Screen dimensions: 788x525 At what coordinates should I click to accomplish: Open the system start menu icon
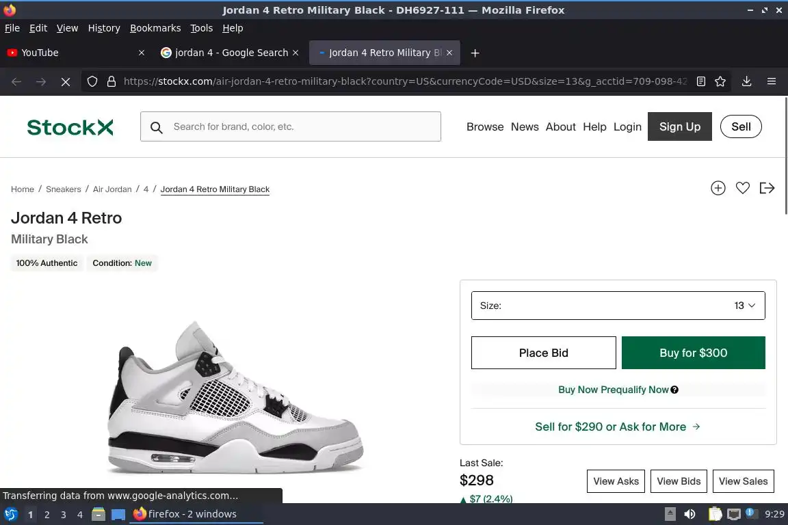point(10,514)
